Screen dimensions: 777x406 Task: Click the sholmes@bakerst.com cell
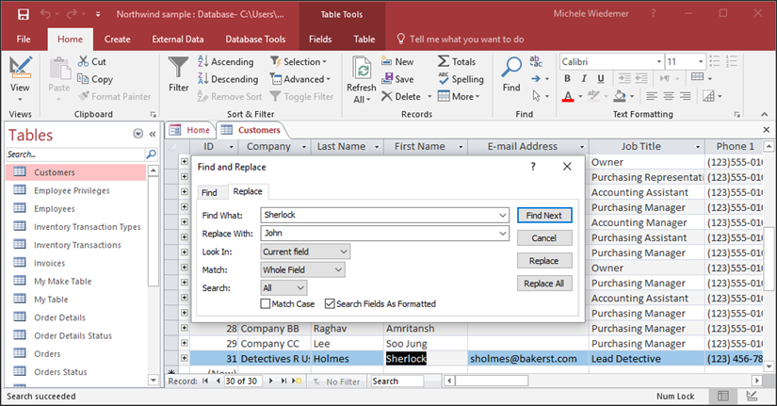pyautogui.click(x=527, y=358)
